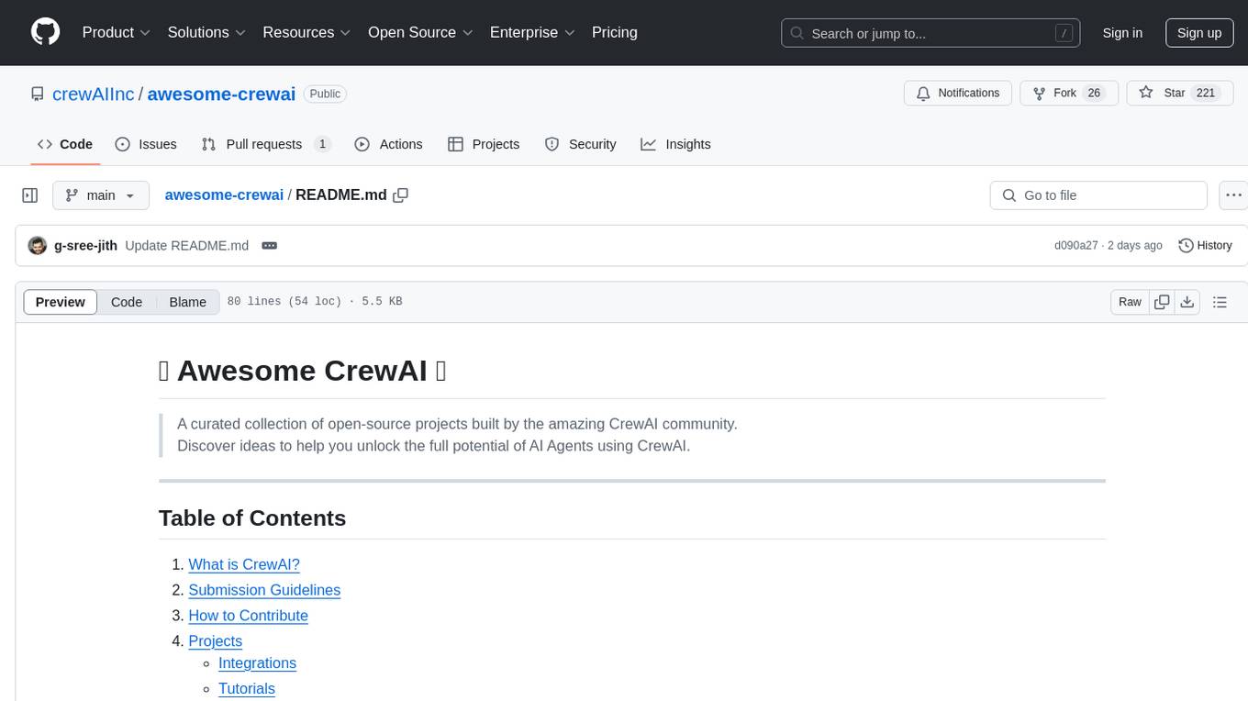
Task: Switch to the Projects tab
Action: tap(484, 144)
